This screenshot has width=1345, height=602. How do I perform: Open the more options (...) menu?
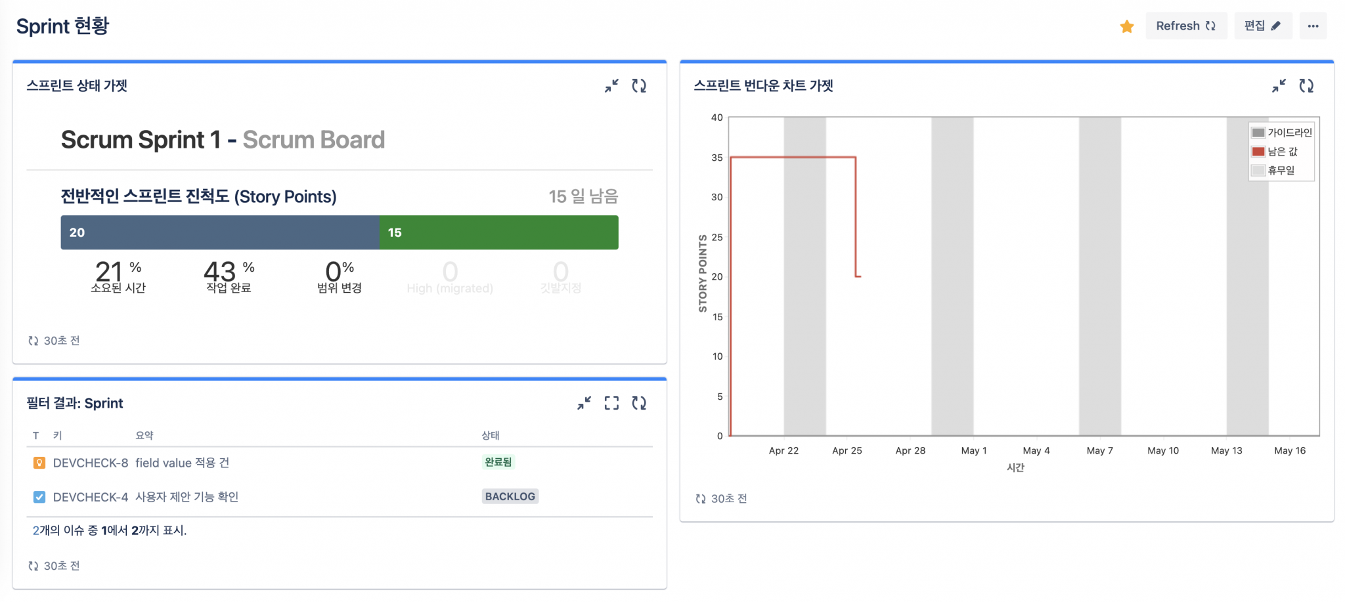pyautogui.click(x=1313, y=26)
